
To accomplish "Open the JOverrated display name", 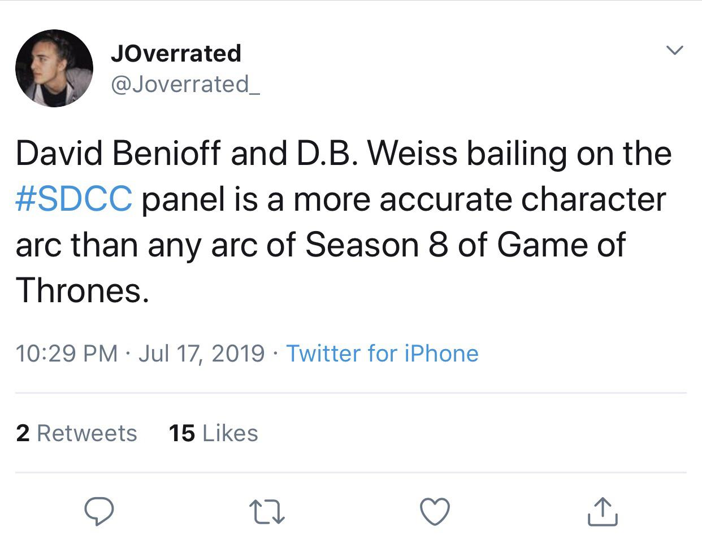I will (176, 53).
